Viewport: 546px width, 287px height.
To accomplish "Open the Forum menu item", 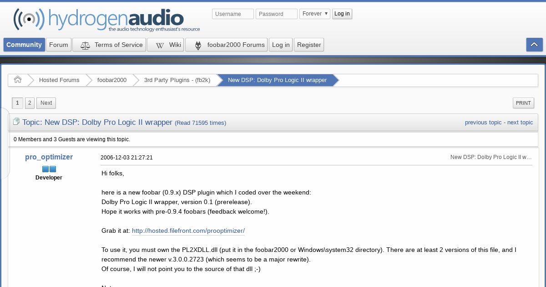I will click(x=59, y=45).
